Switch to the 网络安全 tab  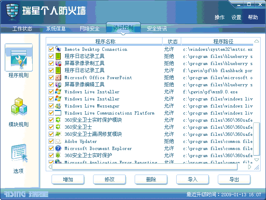click(x=90, y=29)
